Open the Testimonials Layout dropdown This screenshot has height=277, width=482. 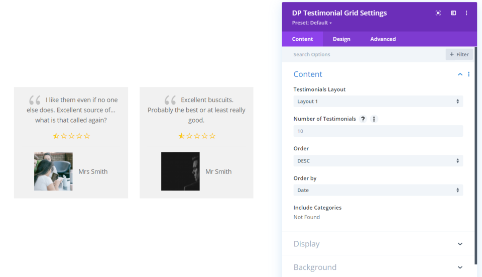pyautogui.click(x=378, y=102)
